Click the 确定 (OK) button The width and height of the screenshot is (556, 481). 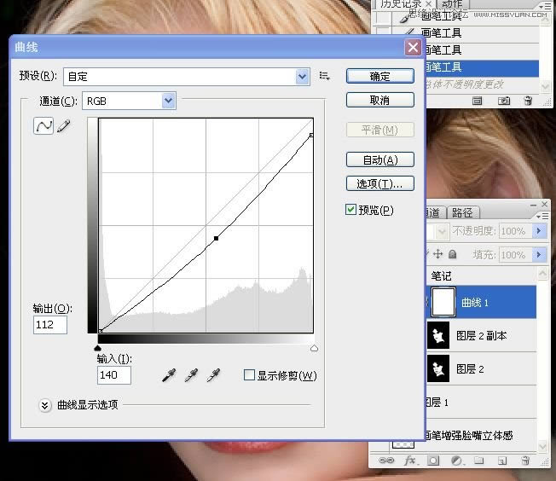tap(379, 76)
